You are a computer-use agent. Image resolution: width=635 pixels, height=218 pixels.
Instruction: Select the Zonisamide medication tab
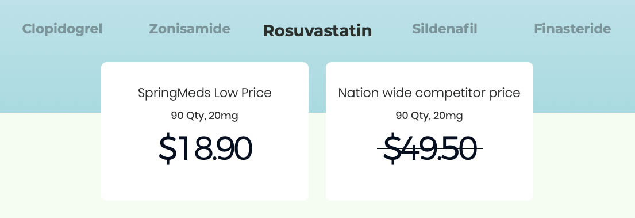coord(190,29)
